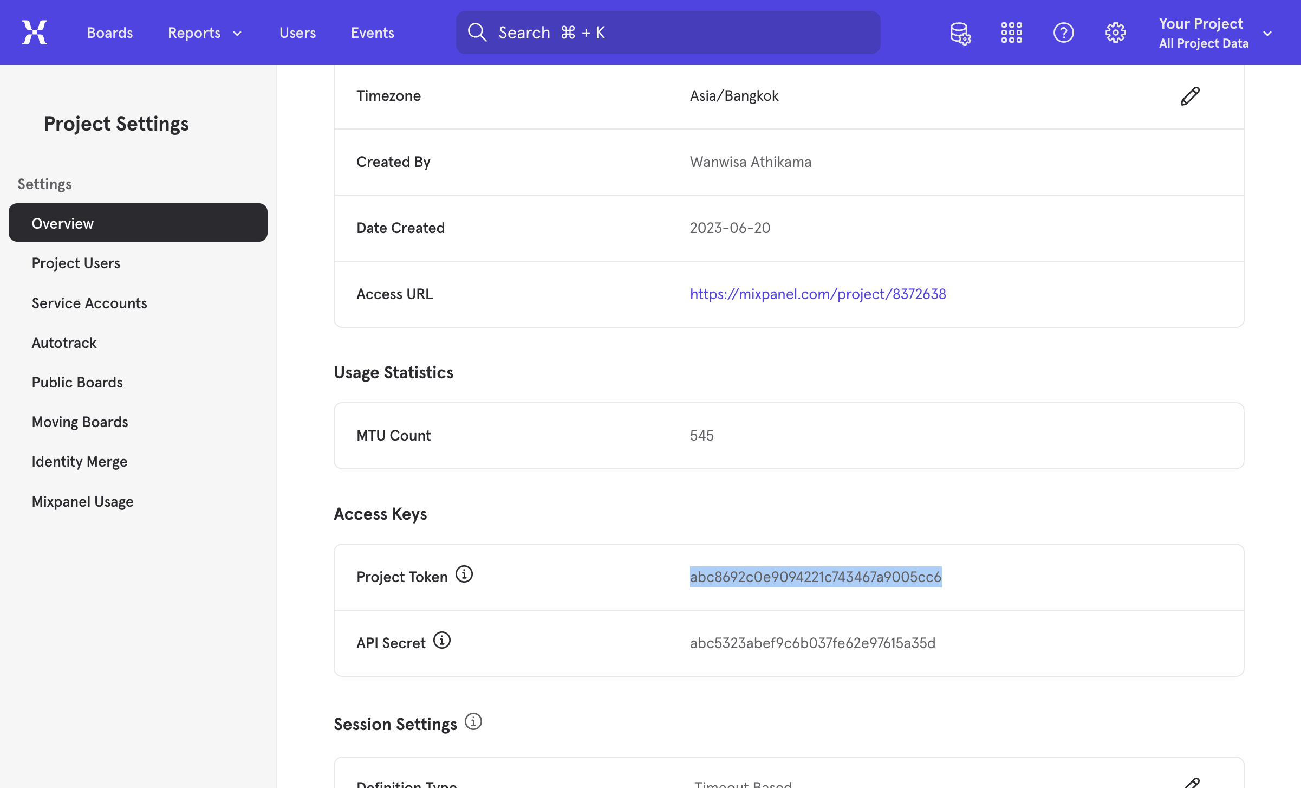The height and width of the screenshot is (788, 1301).
Task: Click the info icon next to Session Settings
Action: coord(473,721)
